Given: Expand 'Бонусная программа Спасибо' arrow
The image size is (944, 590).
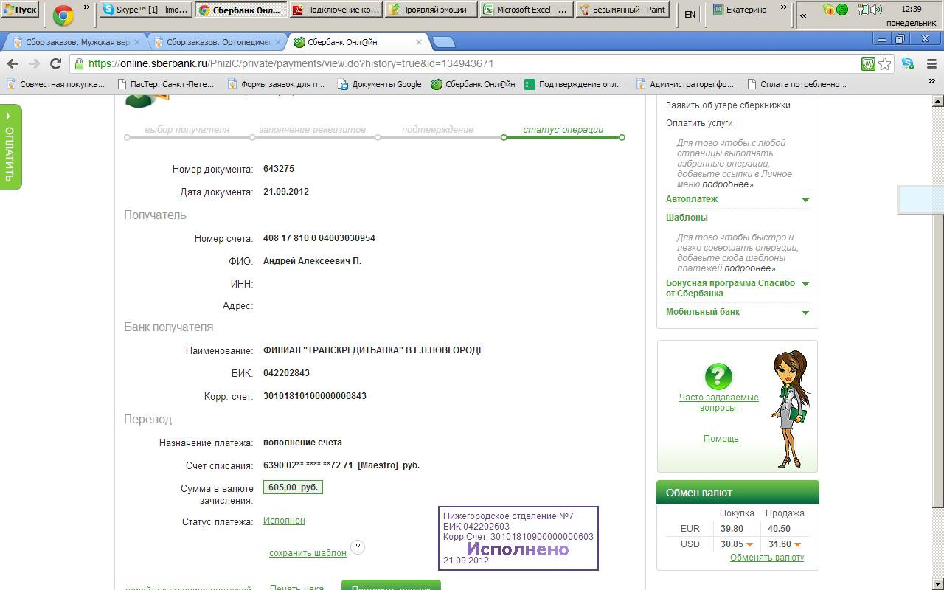Looking at the screenshot, I should pyautogui.click(x=805, y=284).
